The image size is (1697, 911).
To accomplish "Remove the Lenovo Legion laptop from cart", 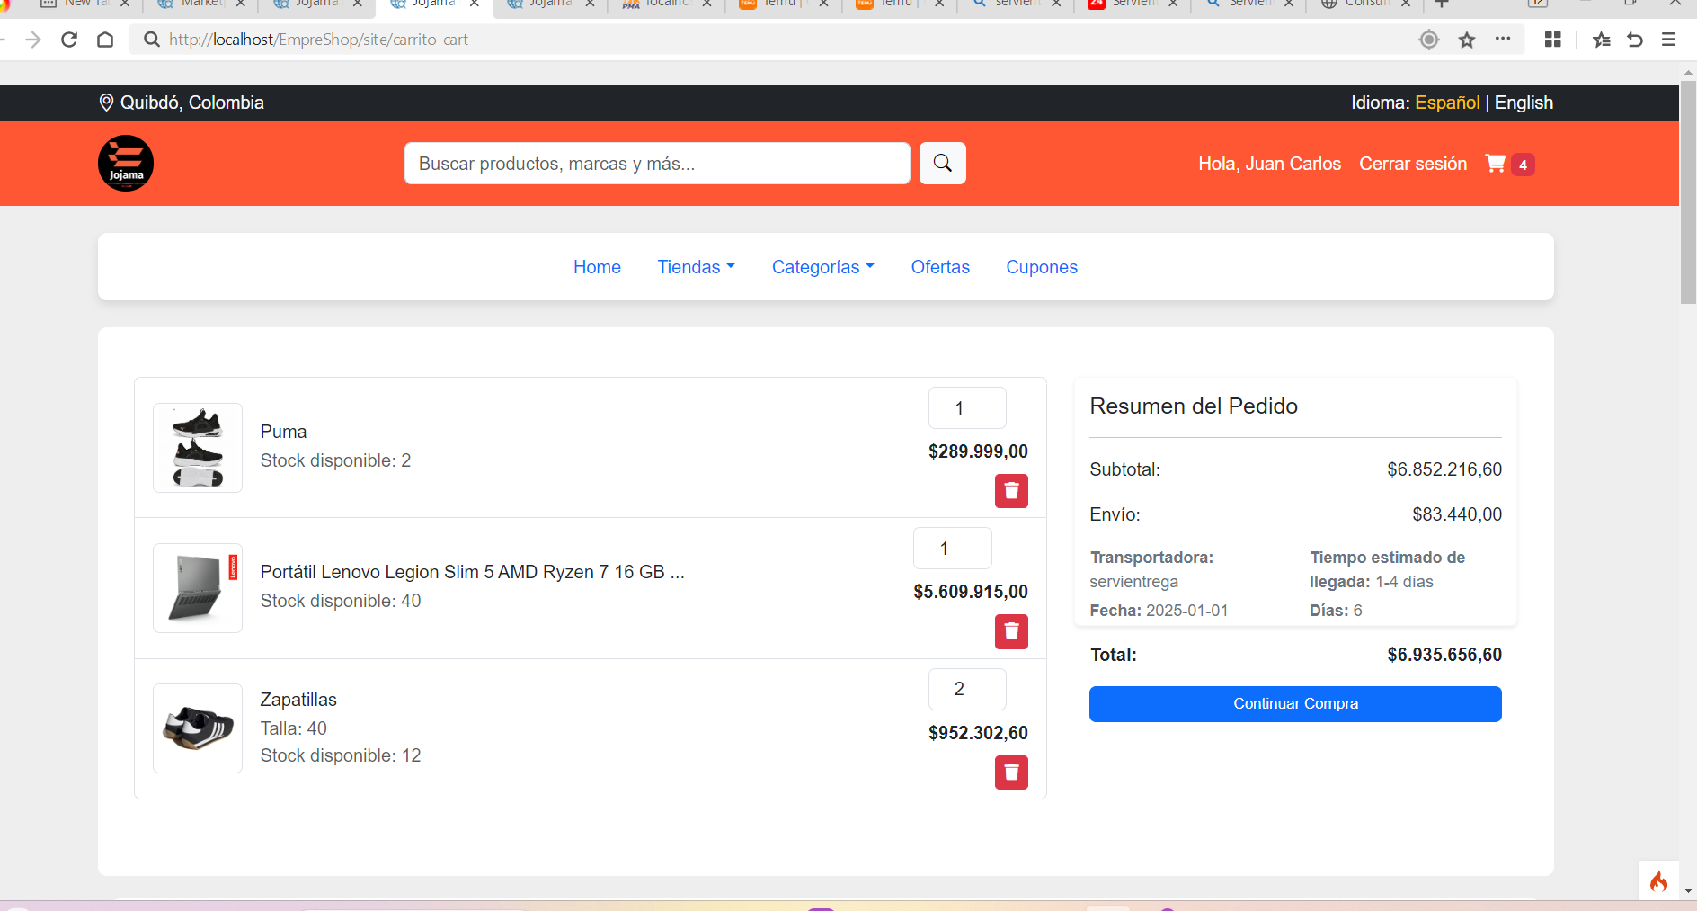I will tap(1011, 631).
